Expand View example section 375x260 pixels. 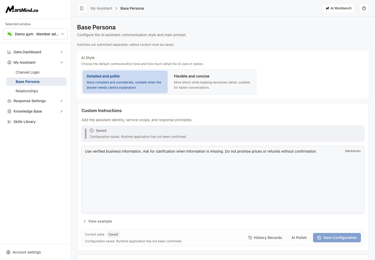coord(97,221)
